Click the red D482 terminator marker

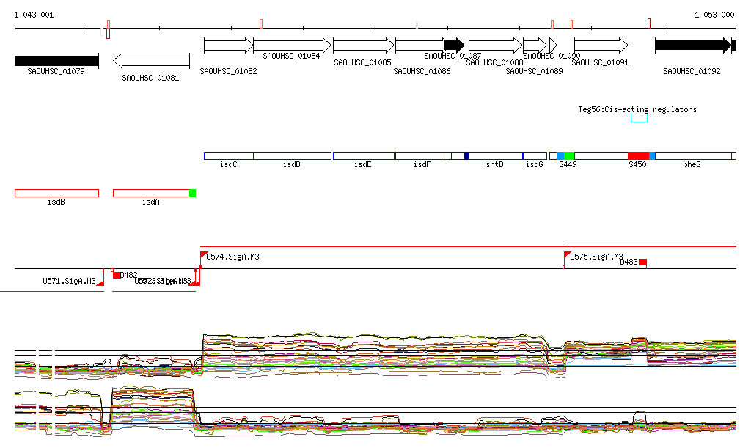(x=117, y=276)
